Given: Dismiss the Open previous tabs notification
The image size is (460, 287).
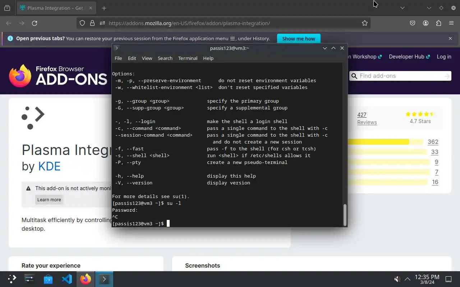Looking at the screenshot, I should [x=450, y=38].
